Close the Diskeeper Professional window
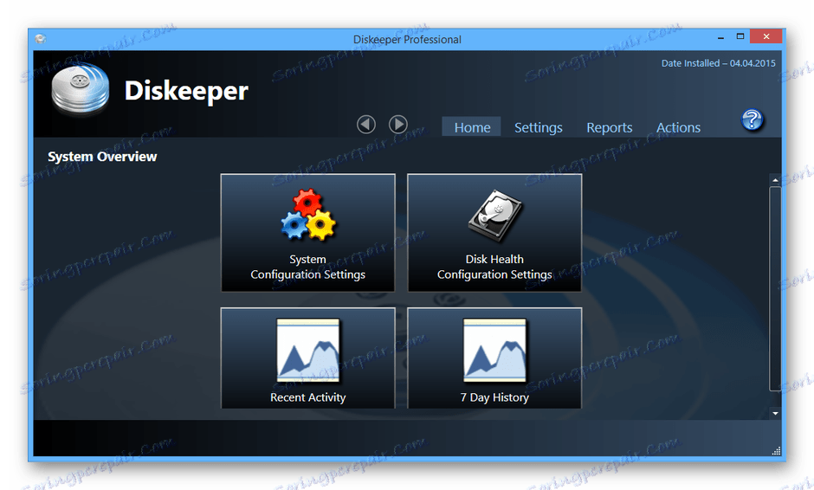Image resolution: width=814 pixels, height=490 pixels. click(766, 36)
